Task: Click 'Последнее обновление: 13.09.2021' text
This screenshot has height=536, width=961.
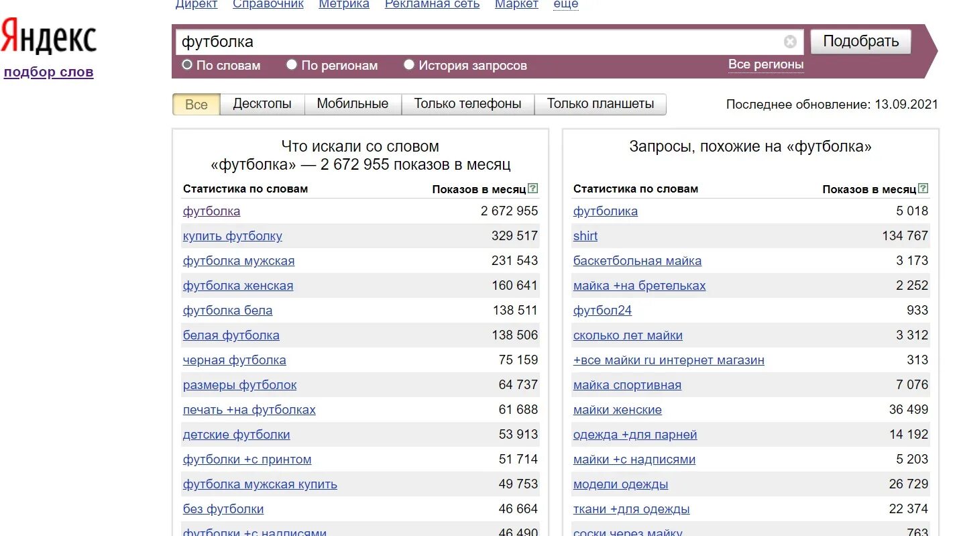Action: pyautogui.click(x=832, y=105)
